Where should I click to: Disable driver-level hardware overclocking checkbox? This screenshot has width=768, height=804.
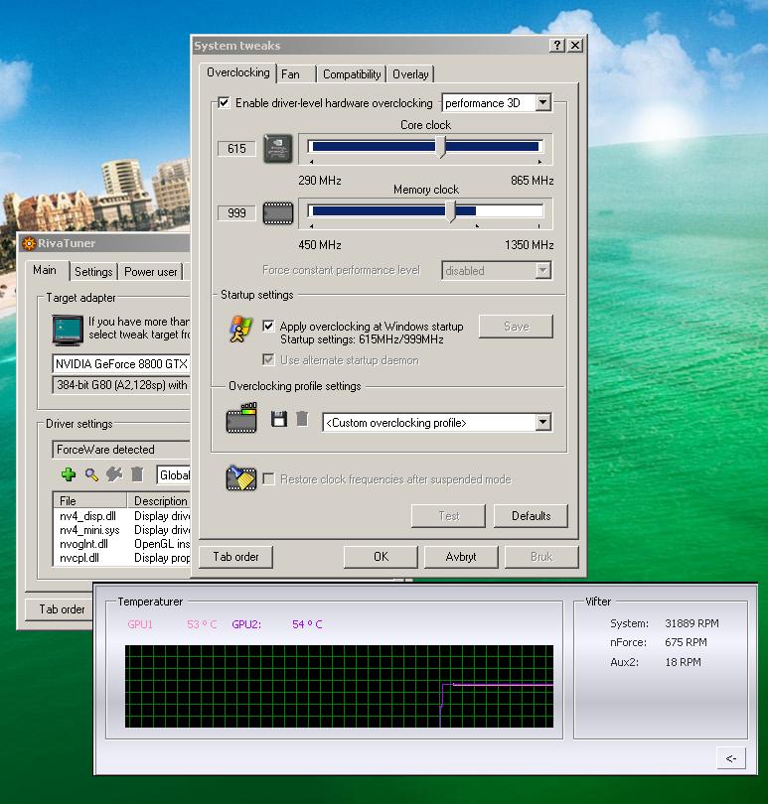pos(224,102)
